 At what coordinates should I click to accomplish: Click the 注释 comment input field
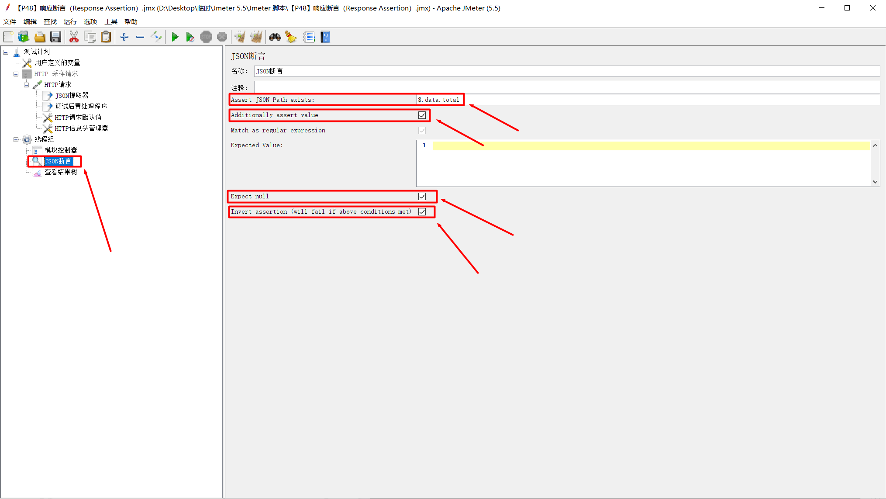pyautogui.click(x=567, y=87)
